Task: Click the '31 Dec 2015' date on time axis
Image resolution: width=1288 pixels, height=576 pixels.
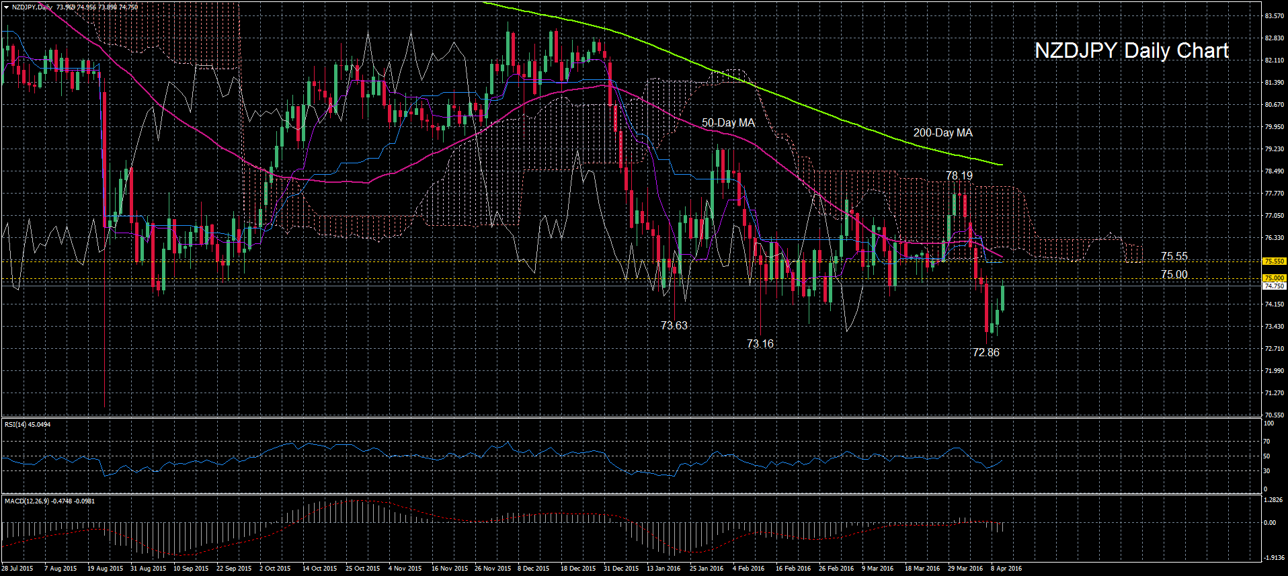Action: tap(621, 569)
